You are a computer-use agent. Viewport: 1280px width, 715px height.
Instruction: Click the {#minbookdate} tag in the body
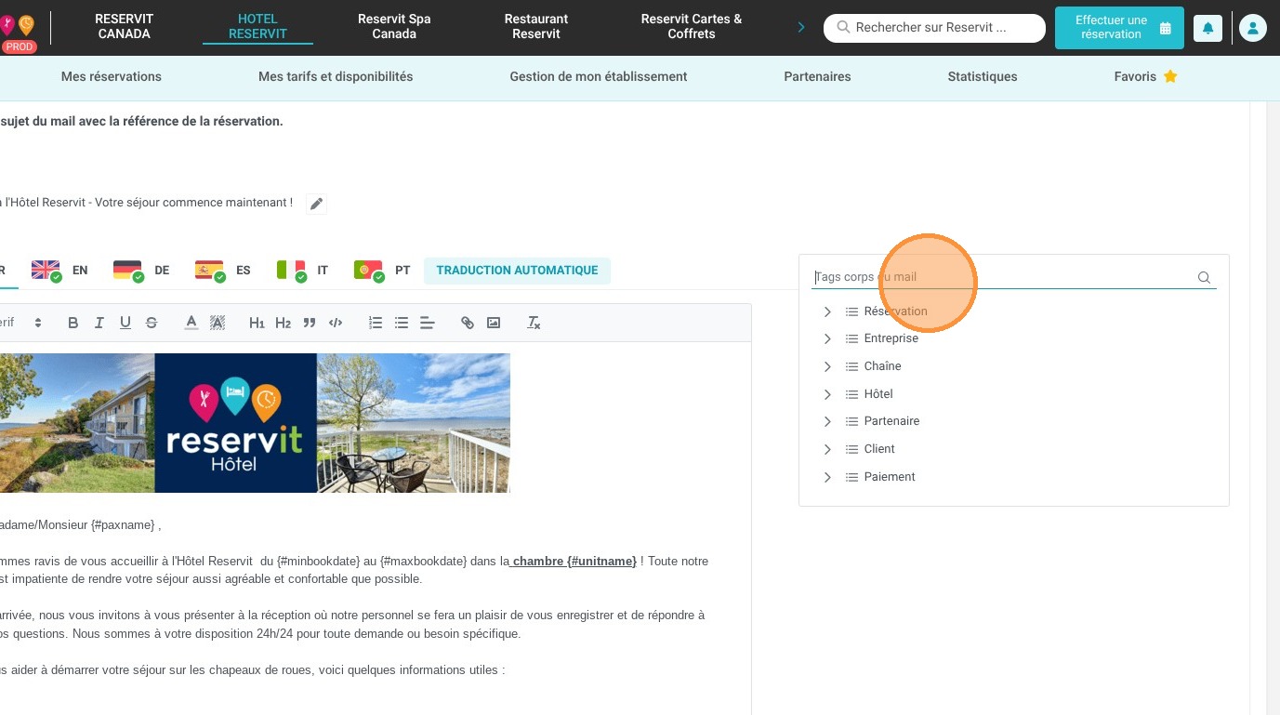317,562
